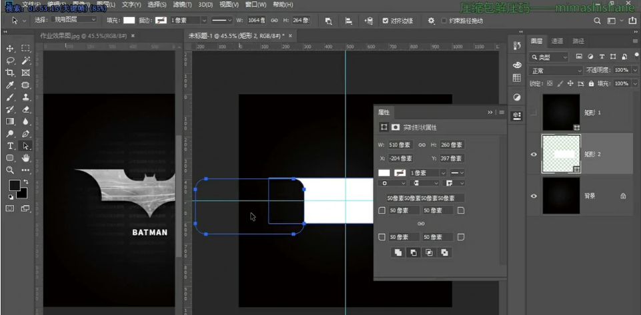The image size is (641, 315).
Task: Open stroke width dropdown in options bar
Action: coord(203,20)
